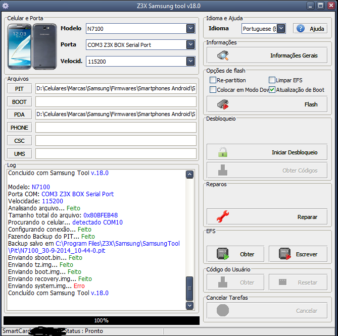This screenshot has height=336, width=338.
Task: Click 'Enviando sboot.bin' log line
Action: tap(45, 258)
